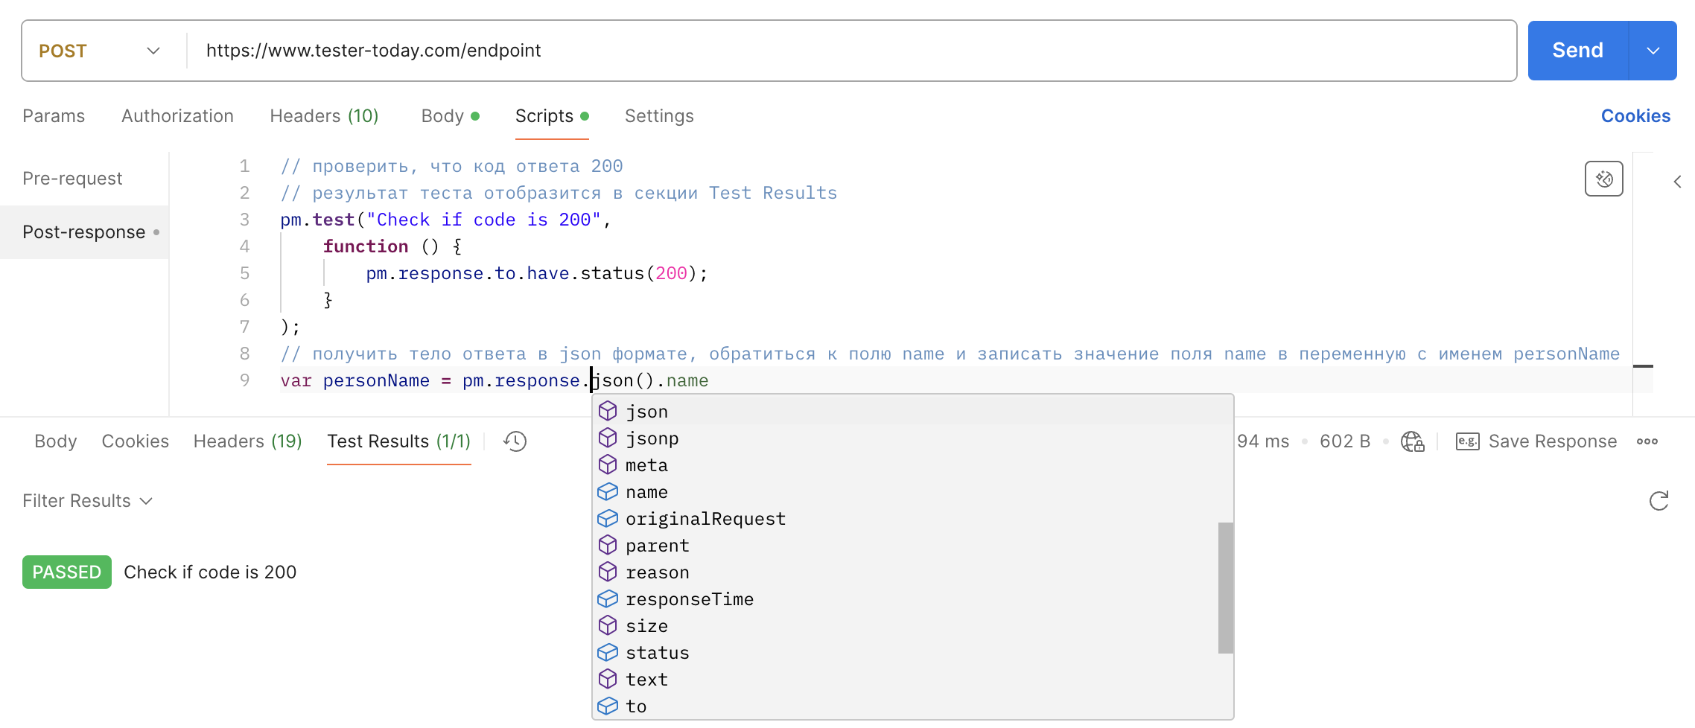This screenshot has width=1695, height=728.
Task: Open the three-dot response options menu
Action: (1647, 441)
